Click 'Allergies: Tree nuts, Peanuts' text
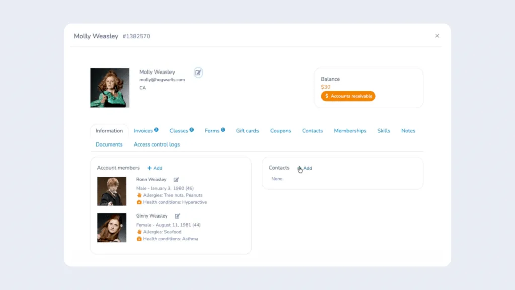The height and width of the screenshot is (290, 515). click(173, 195)
